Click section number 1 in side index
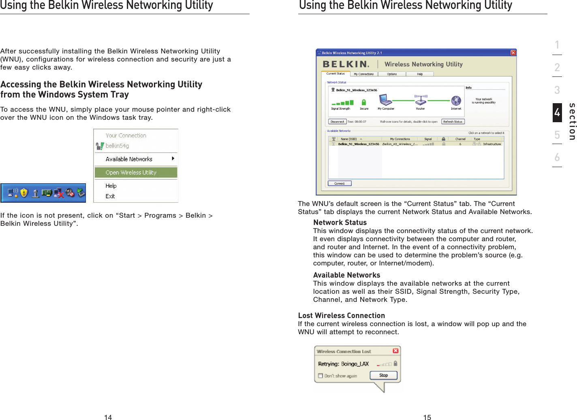The width and height of the screenshot is (577, 420). [557, 45]
